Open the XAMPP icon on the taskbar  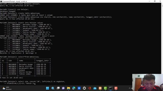pyautogui.click(x=100, y=88)
